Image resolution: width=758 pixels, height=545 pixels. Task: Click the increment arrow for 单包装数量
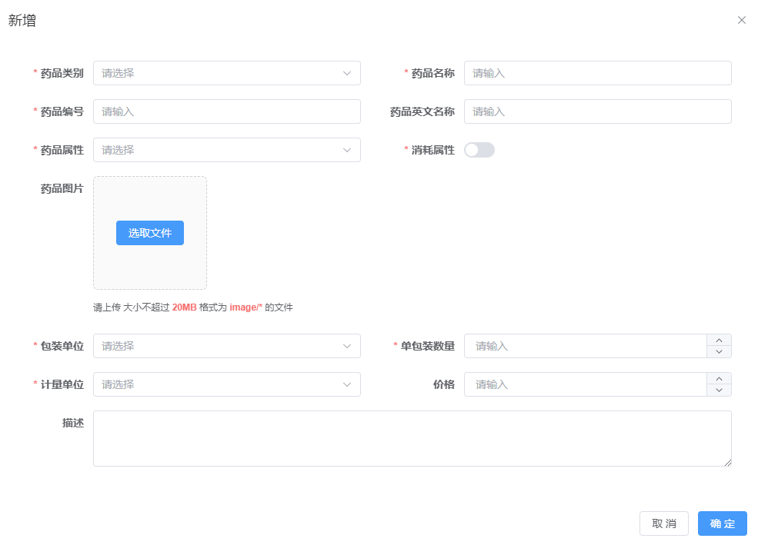(x=719, y=341)
